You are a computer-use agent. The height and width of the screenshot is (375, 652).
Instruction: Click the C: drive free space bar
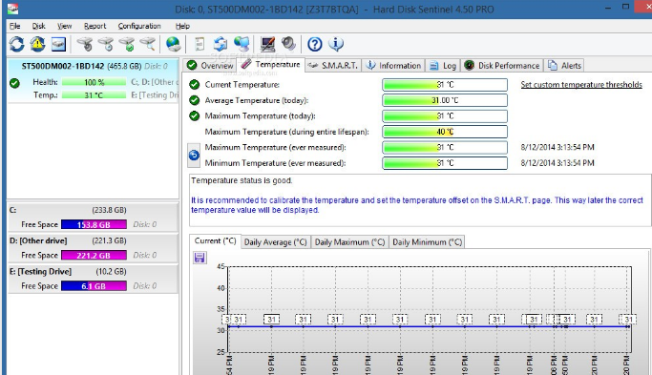click(x=94, y=224)
